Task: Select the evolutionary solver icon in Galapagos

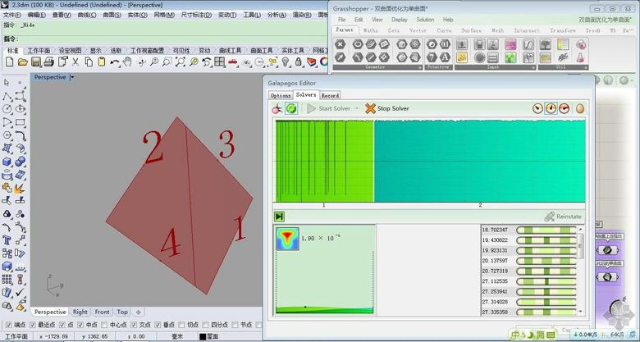Action: 277,108
